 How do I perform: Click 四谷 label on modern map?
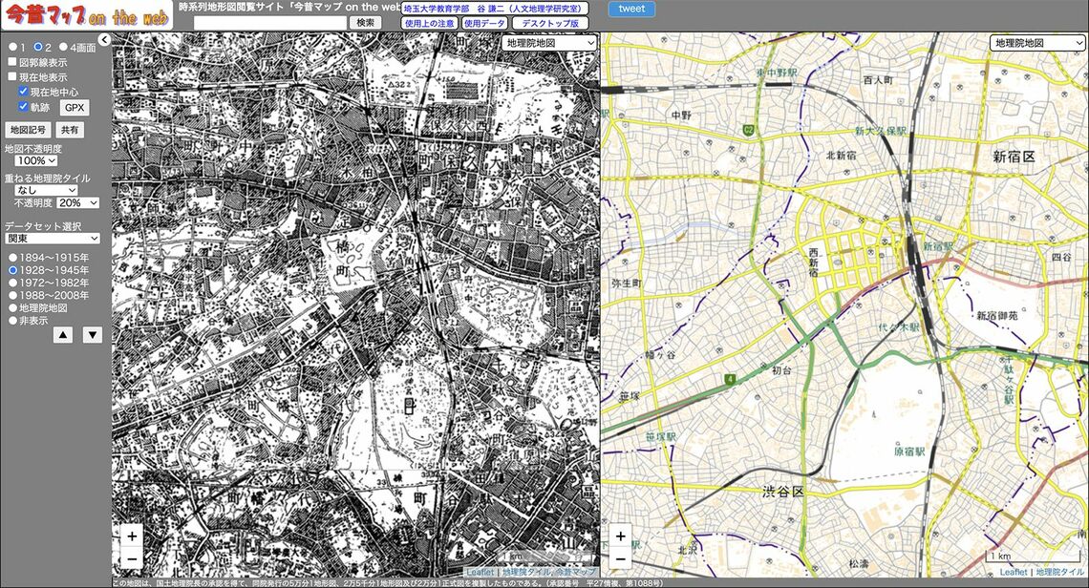1061,257
